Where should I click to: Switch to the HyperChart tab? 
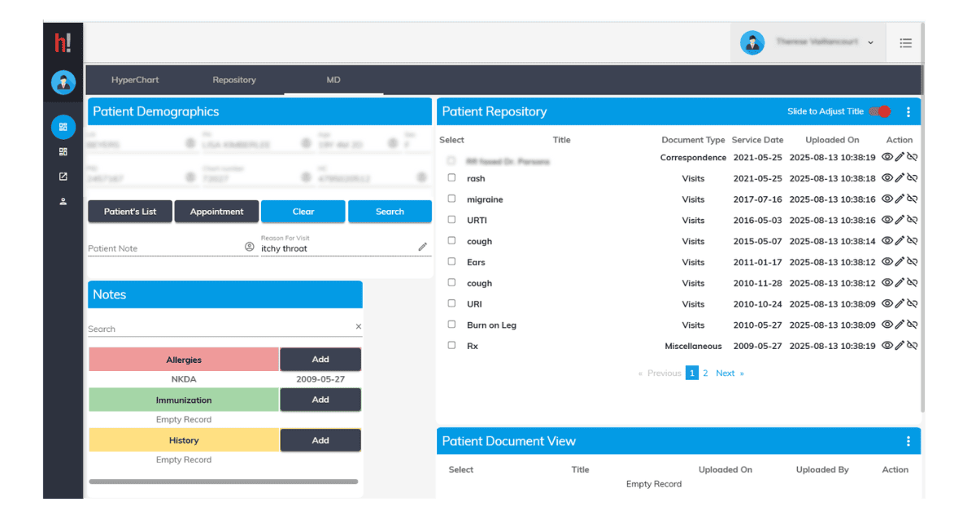pyautogui.click(x=135, y=80)
